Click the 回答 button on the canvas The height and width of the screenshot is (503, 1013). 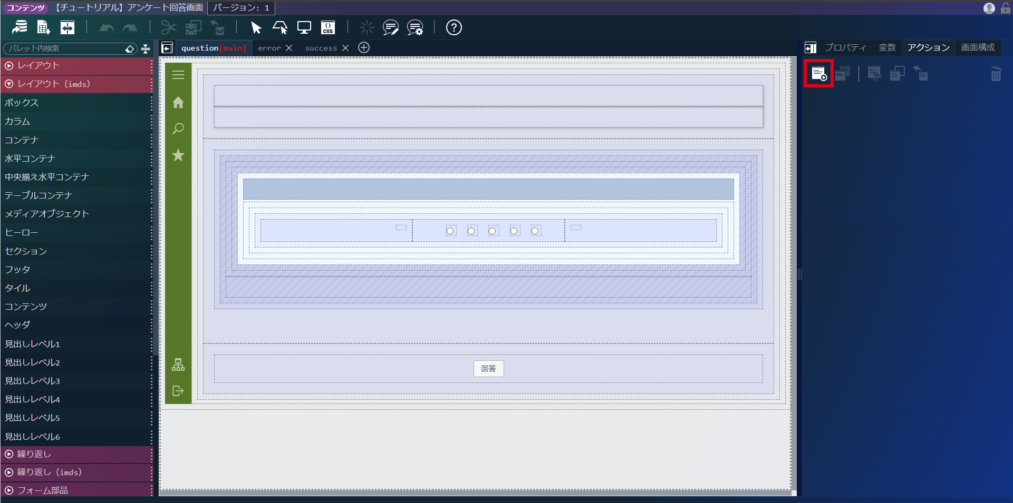489,369
